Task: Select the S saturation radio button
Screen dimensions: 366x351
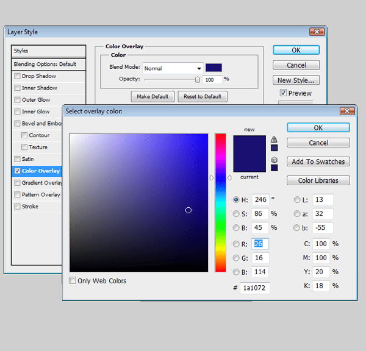Action: click(x=236, y=214)
